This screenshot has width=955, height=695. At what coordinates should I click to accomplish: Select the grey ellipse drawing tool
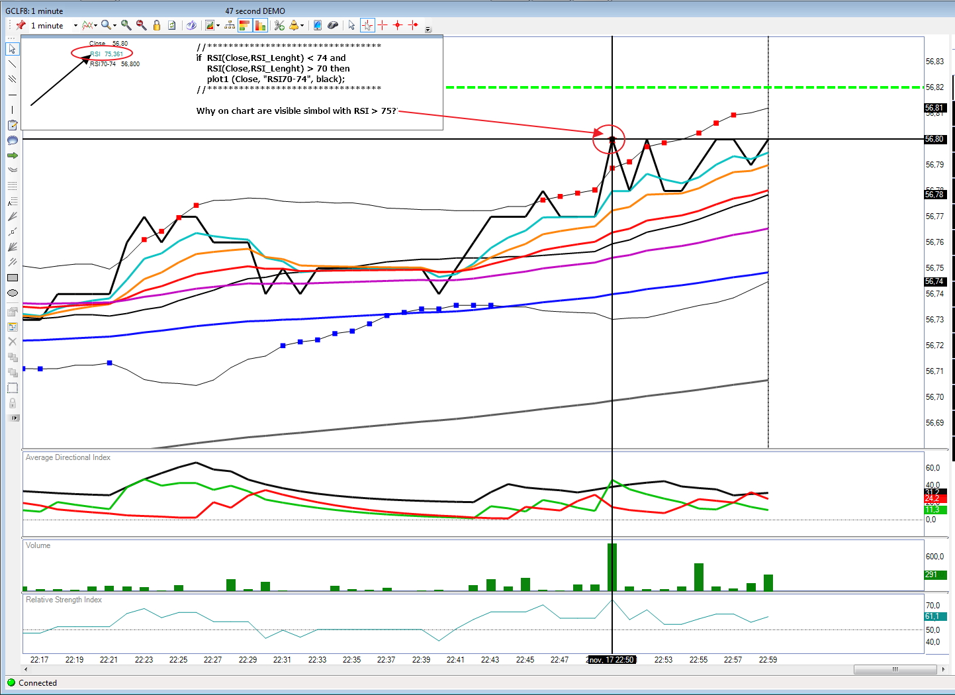point(12,293)
